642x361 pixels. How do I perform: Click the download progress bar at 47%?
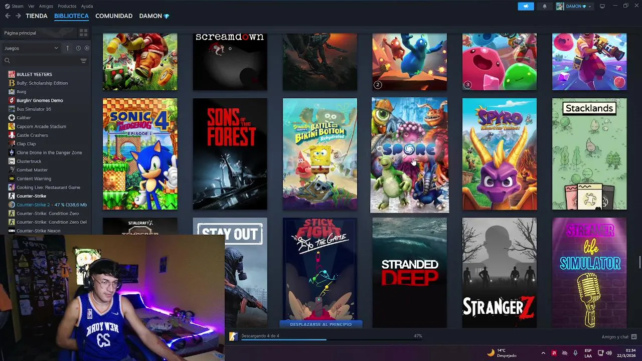331,339
